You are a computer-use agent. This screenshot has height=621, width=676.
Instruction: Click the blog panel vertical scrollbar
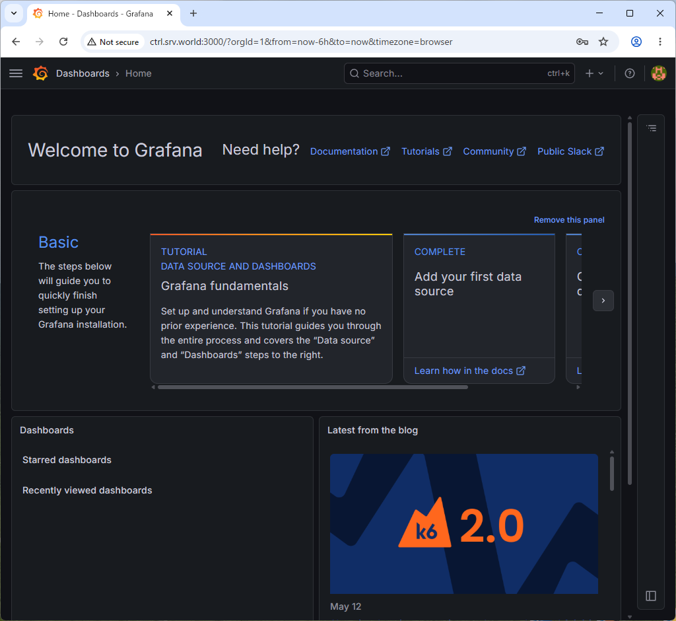pos(612,474)
